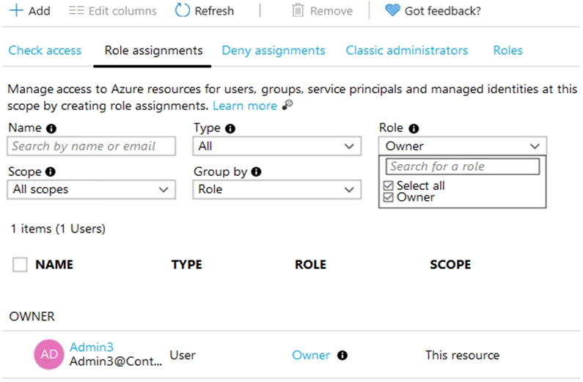Go to Classic administrators tab
Image resolution: width=583 pixels, height=382 pixels.
coord(407,50)
